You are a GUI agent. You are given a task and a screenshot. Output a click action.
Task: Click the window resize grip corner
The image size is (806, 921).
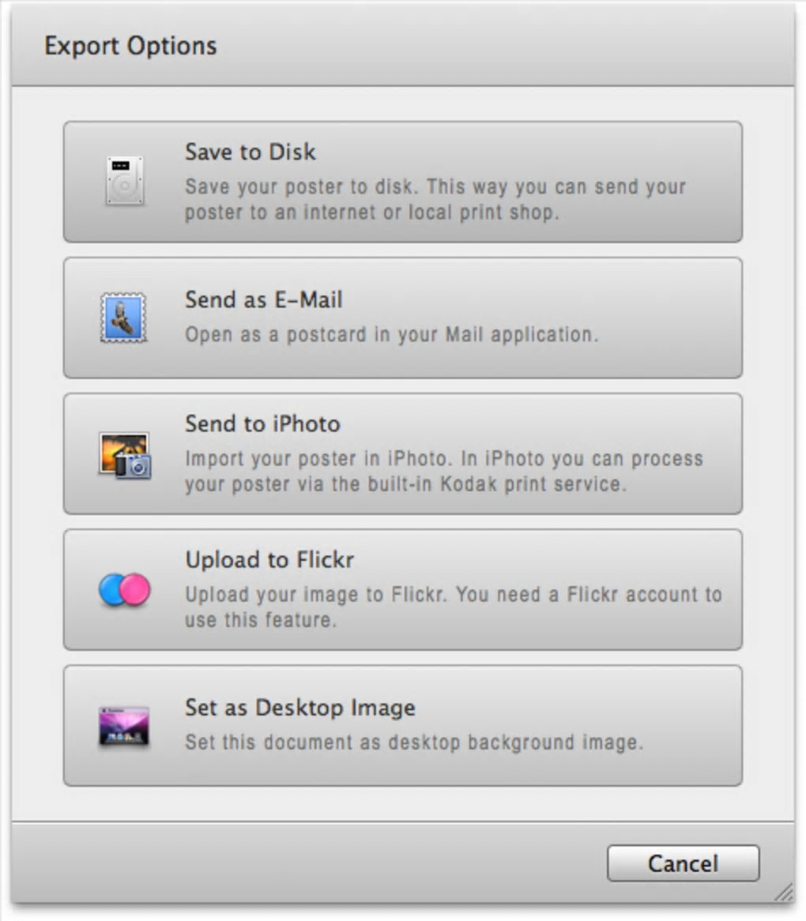pos(784,893)
